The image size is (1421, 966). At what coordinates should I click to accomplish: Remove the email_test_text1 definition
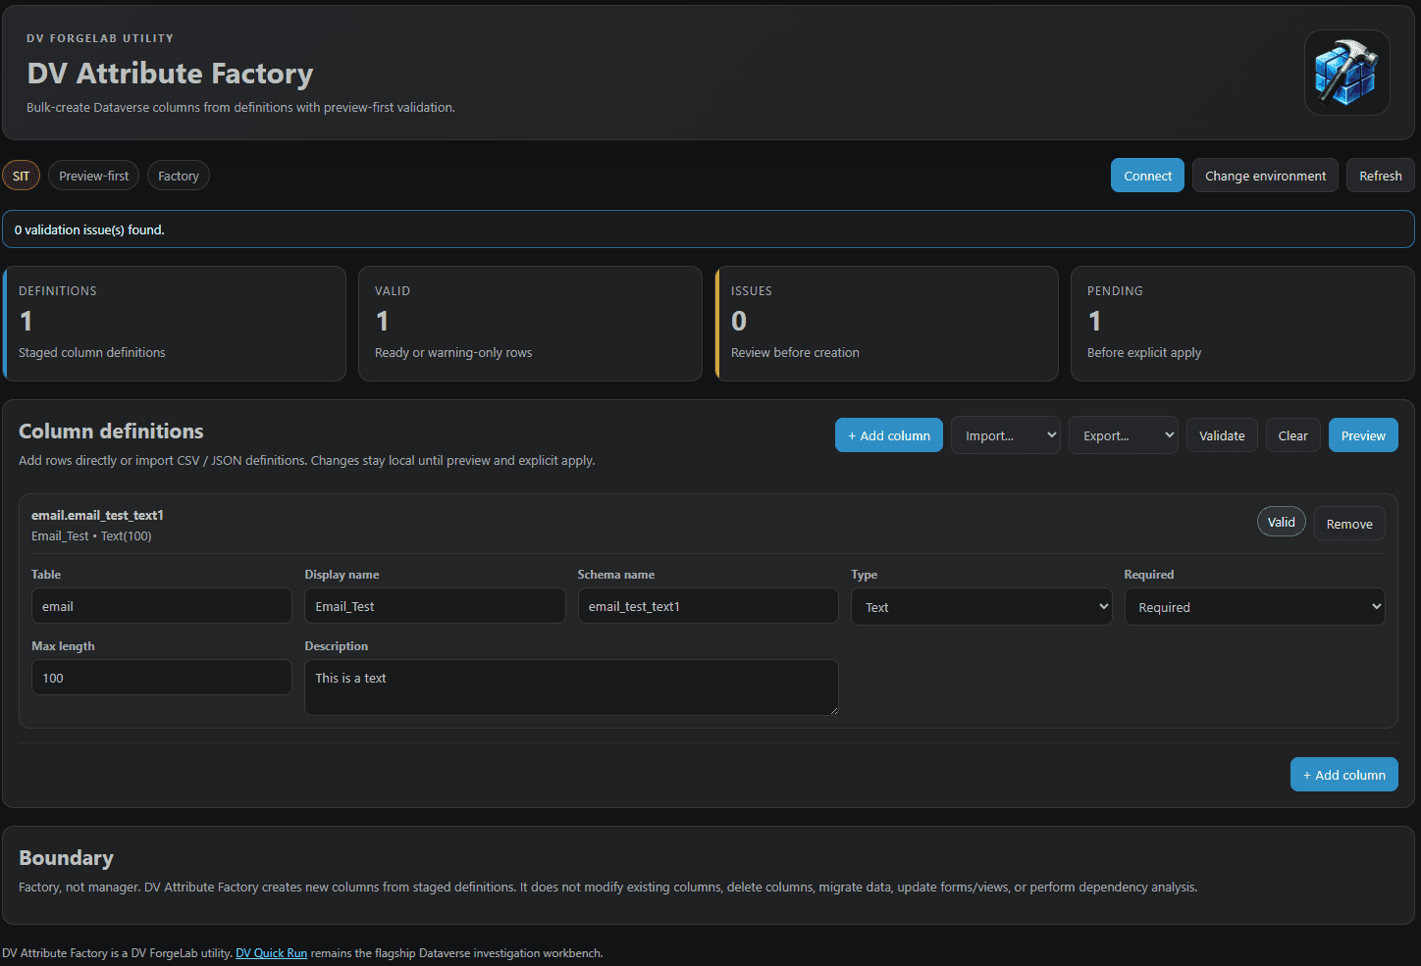coord(1349,524)
